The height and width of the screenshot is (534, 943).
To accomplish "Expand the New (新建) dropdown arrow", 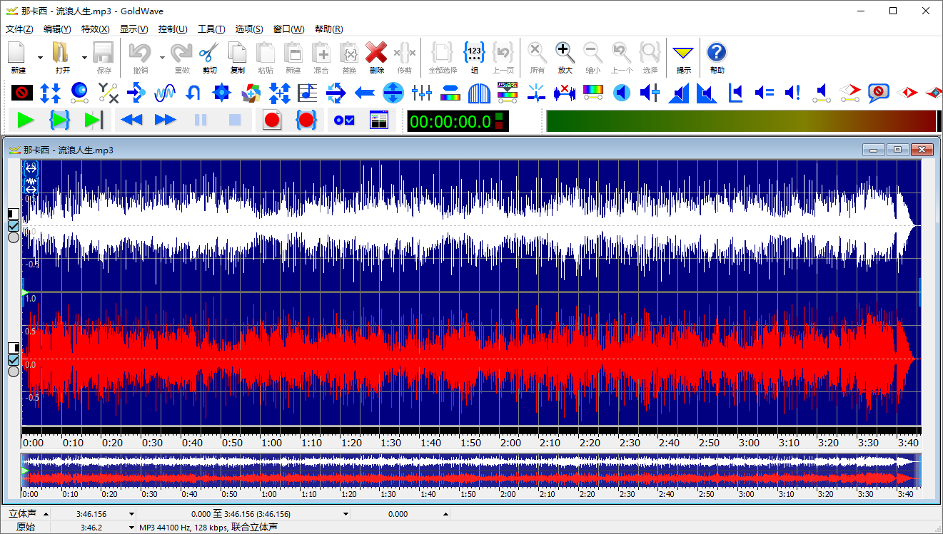I will click(40, 57).
